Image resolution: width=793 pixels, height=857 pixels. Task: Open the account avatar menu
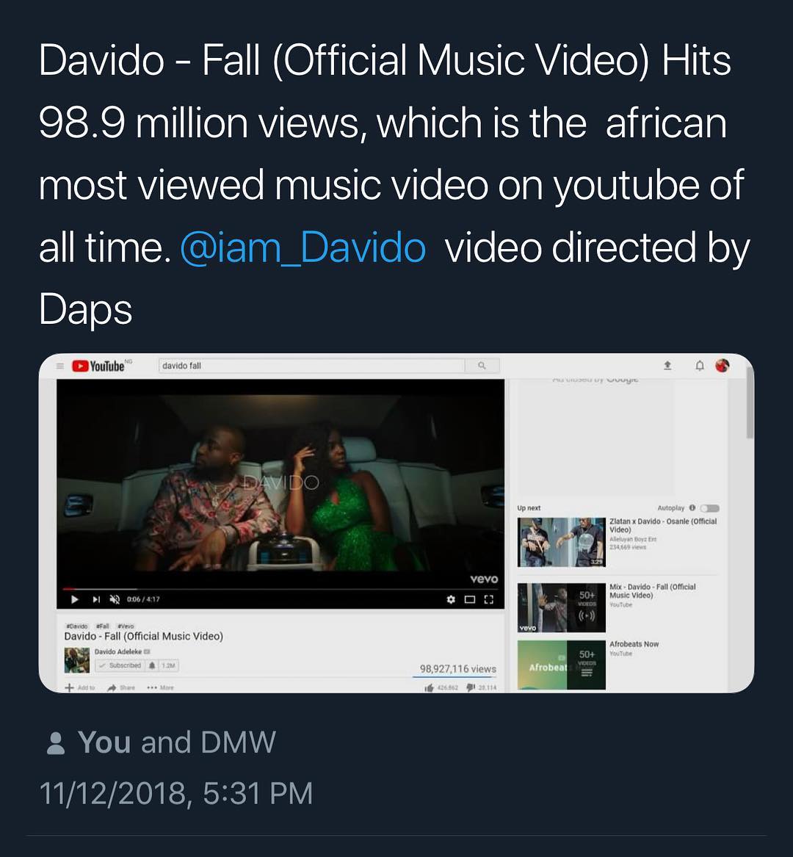[x=723, y=365]
